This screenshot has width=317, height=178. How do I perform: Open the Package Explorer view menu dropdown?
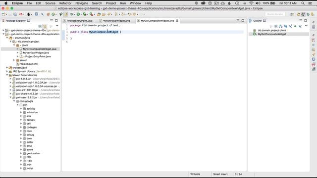click(x=57, y=26)
